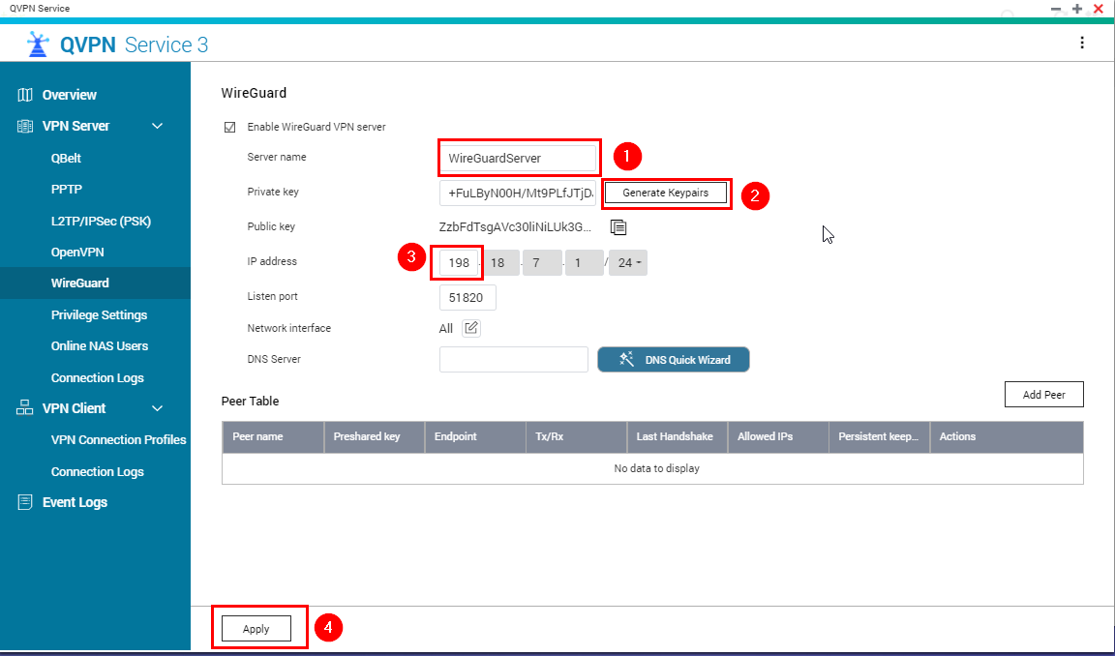
Task: Click the Private key field
Action: coord(518,193)
